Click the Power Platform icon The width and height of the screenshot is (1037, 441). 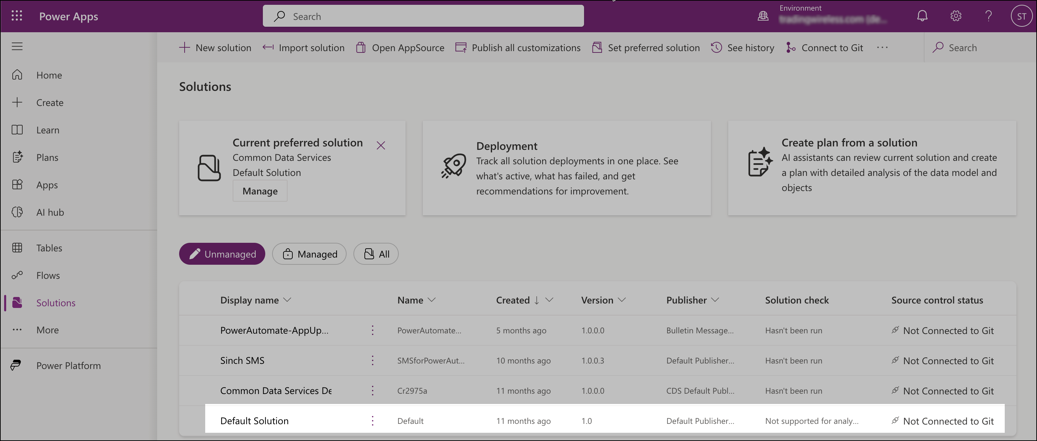pyautogui.click(x=16, y=365)
